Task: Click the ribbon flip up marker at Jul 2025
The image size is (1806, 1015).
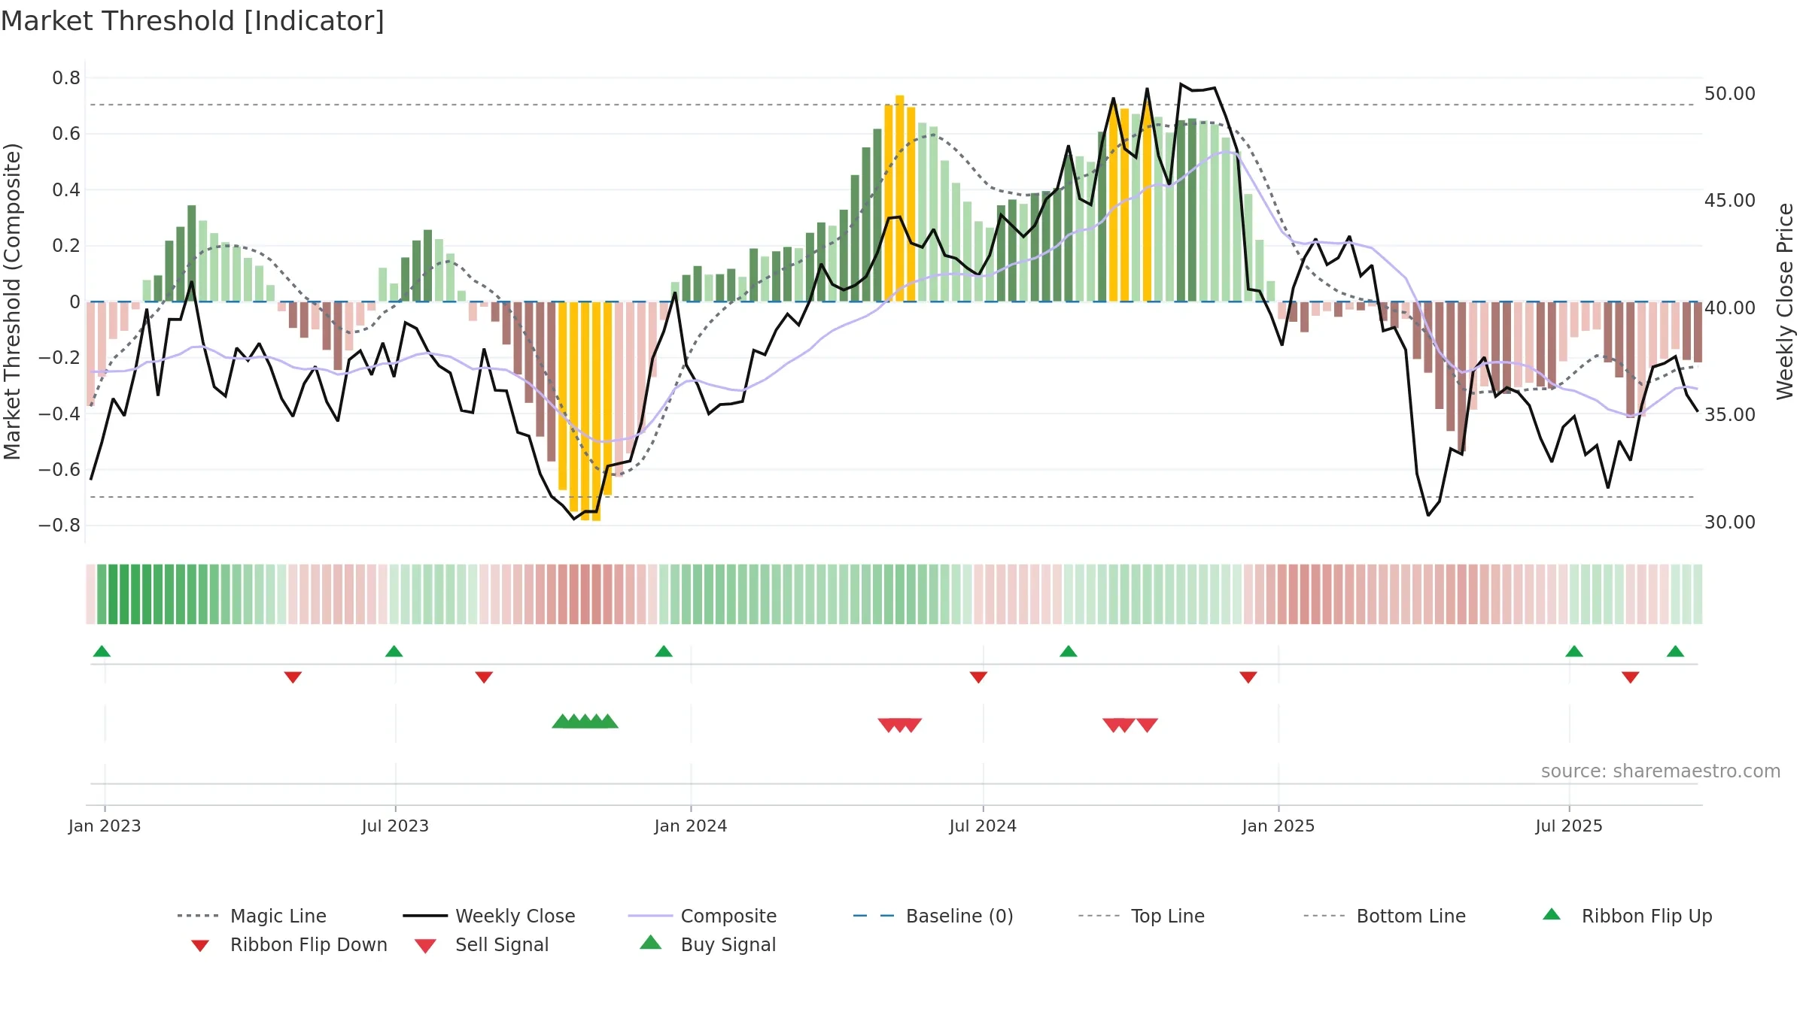Action: 1574,651
